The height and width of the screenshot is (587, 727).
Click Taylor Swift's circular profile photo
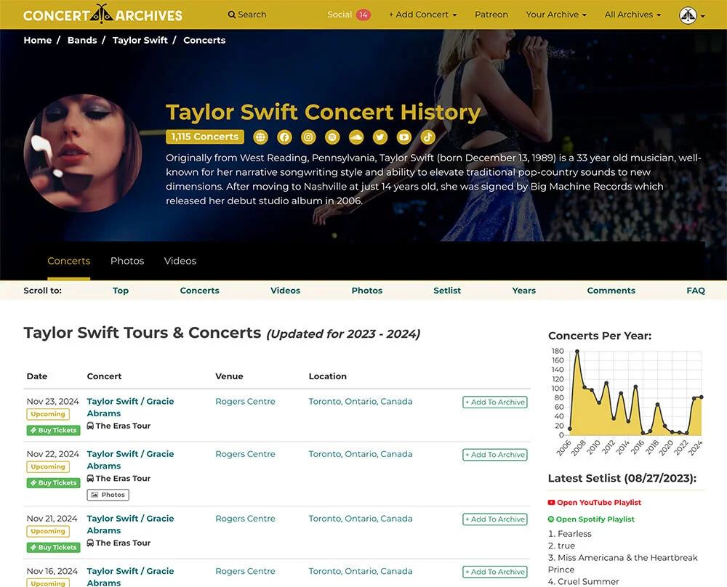click(83, 153)
